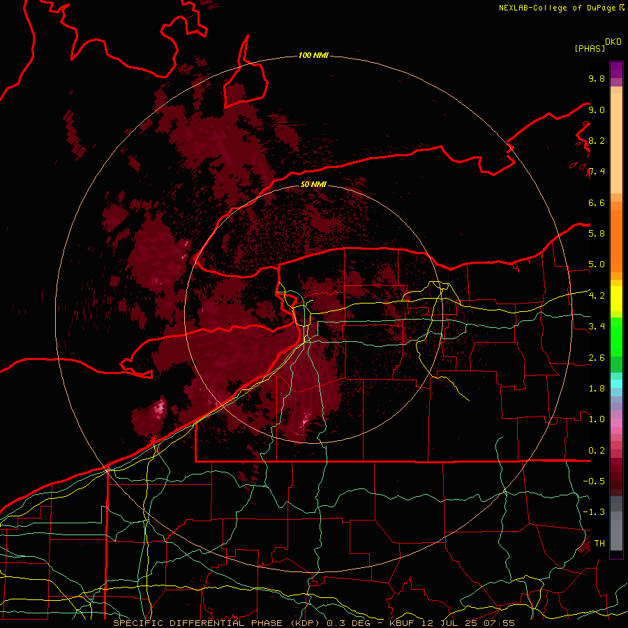Click the 5.8 scale label

coord(597,234)
